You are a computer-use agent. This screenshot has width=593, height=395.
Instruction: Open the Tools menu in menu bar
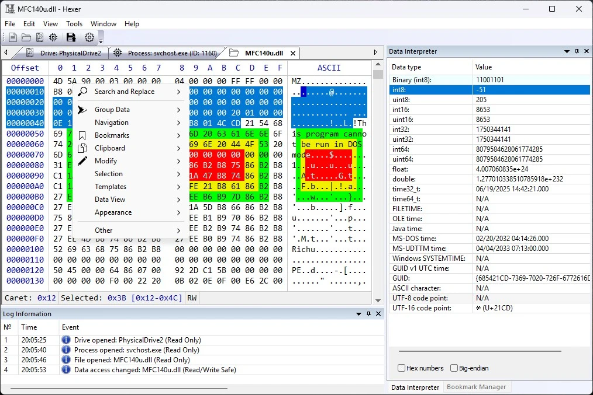pos(74,24)
